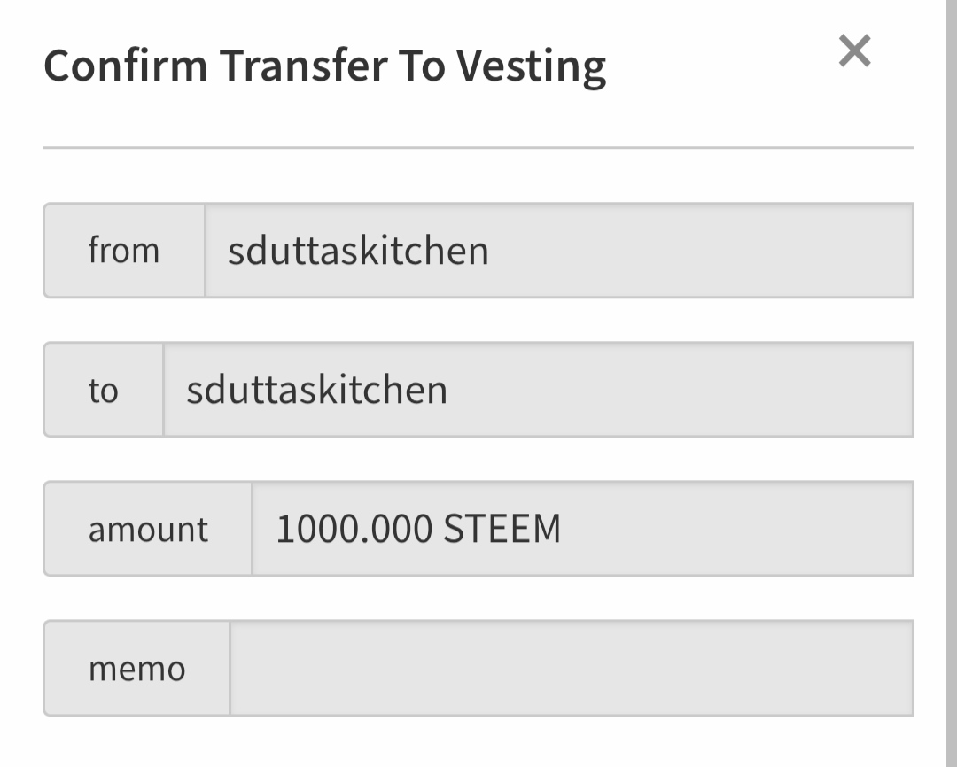Click the sduttaskitchen text in from row
This screenshot has height=767, width=957.
[x=358, y=251]
